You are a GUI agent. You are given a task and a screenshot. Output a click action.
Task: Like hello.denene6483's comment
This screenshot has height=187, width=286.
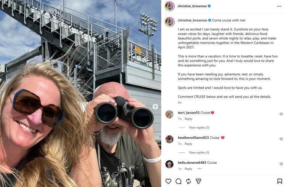[281, 164]
